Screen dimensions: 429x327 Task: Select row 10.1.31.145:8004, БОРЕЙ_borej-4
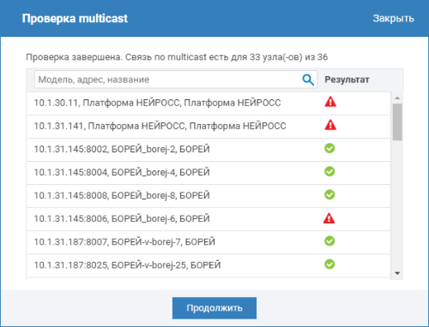click(208, 173)
